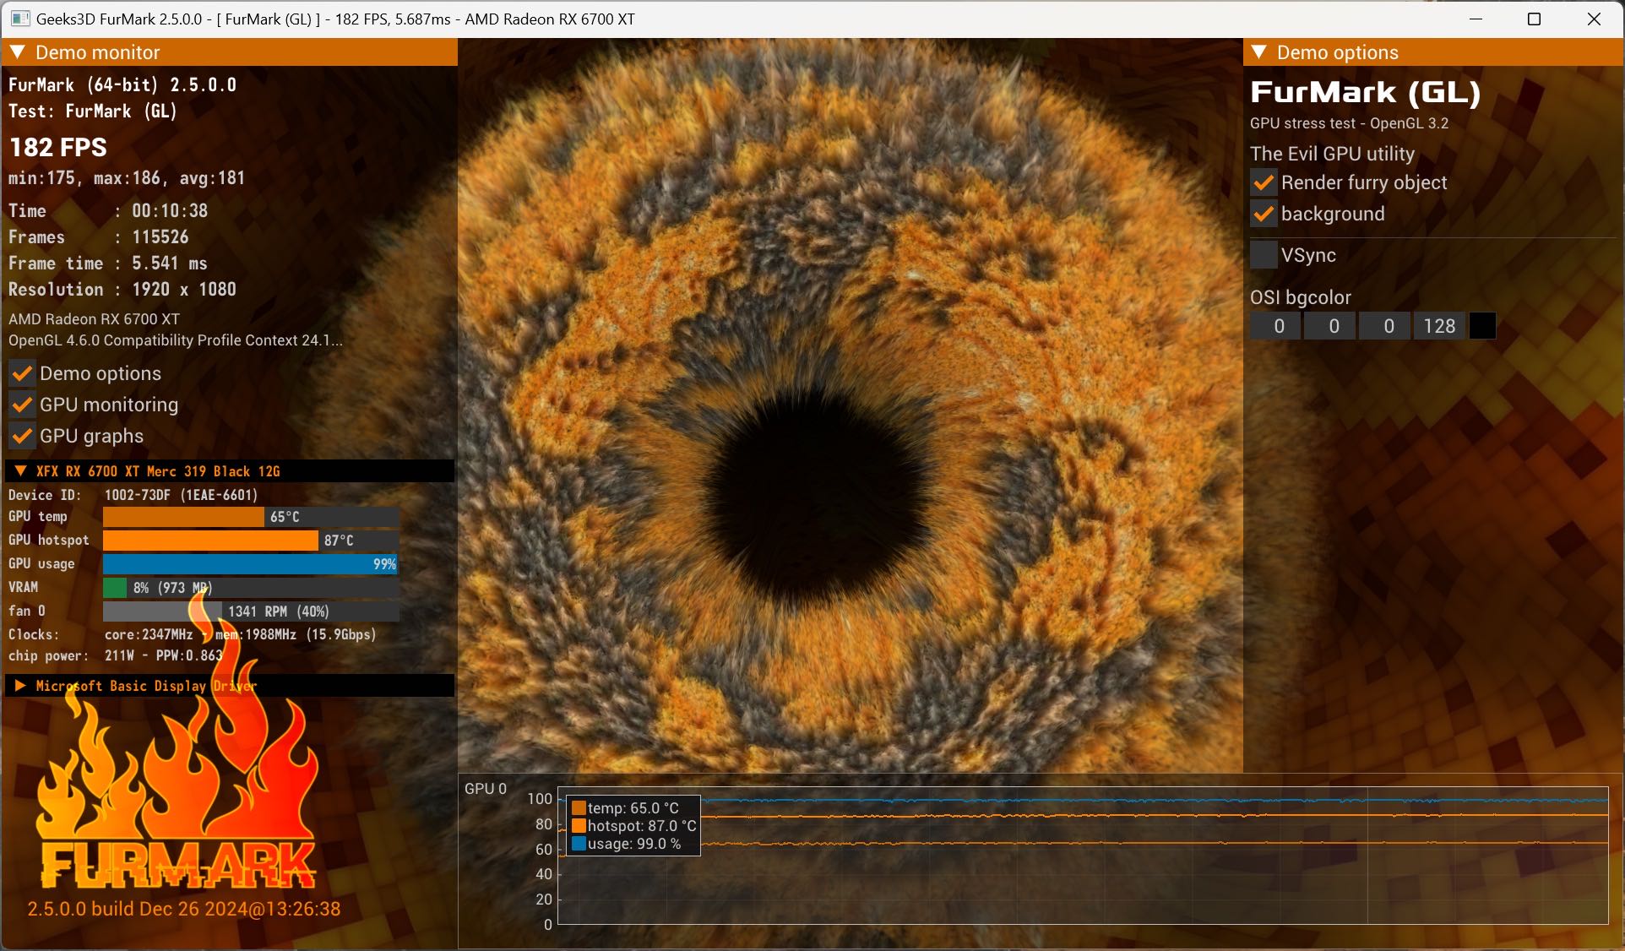Click The Evil GPU utility text

point(1333,154)
